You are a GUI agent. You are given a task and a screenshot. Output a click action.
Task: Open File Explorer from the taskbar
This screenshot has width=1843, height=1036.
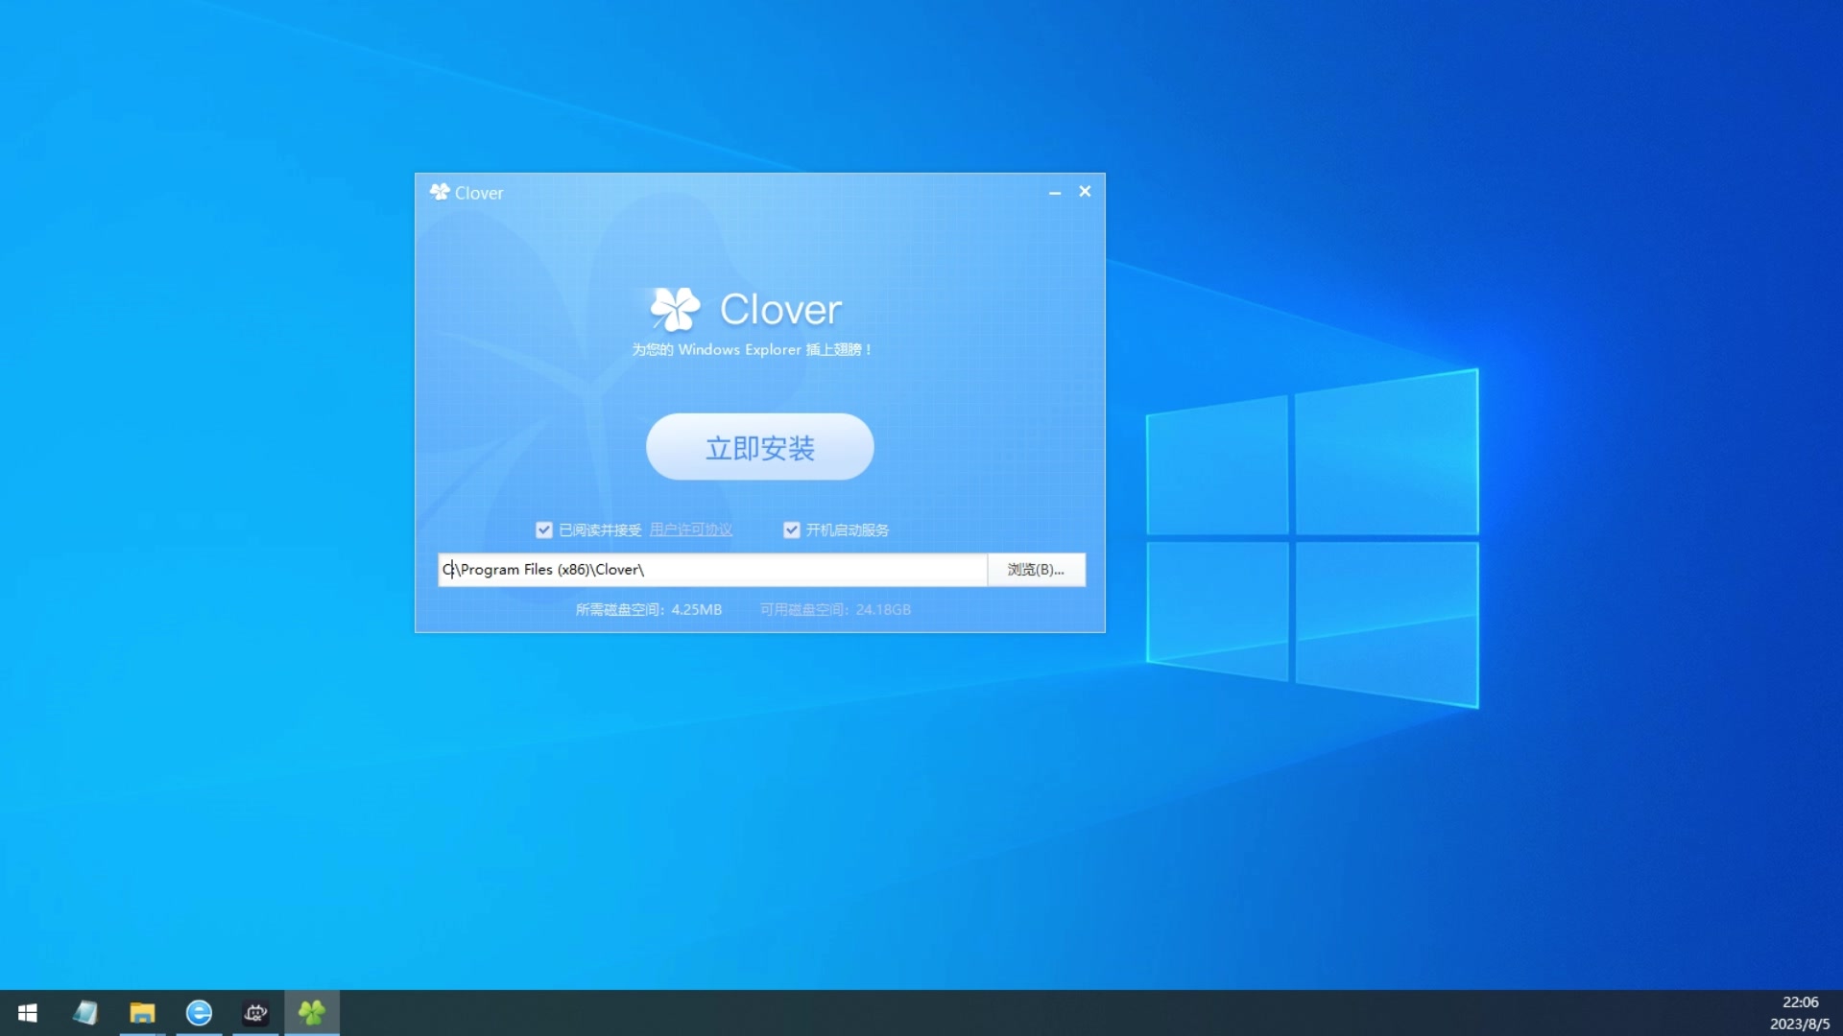[x=142, y=1013]
